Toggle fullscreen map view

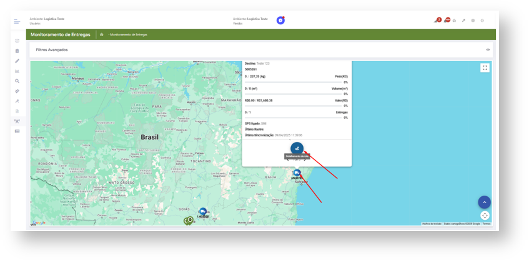pos(485,68)
